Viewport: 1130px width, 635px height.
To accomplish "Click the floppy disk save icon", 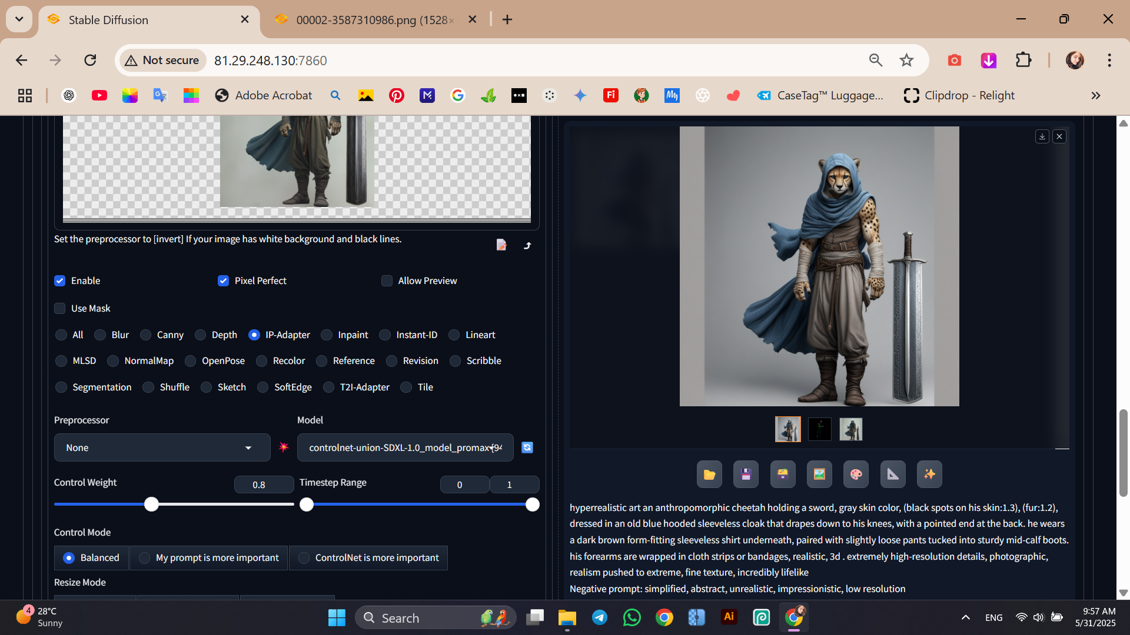I will click(746, 474).
